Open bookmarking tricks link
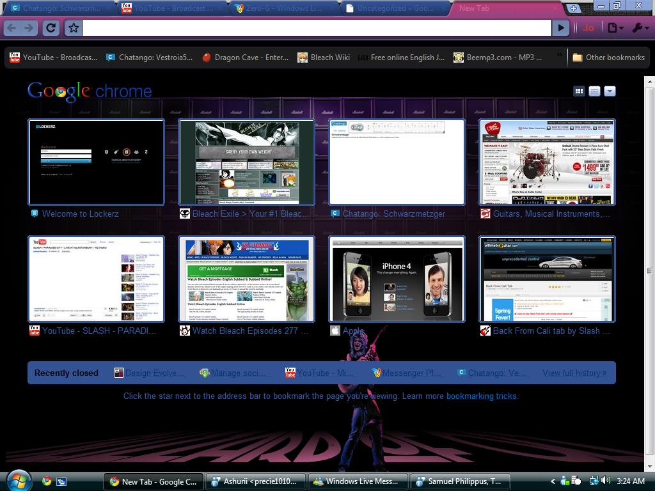Viewport: 655px width, 491px height. pos(481,396)
